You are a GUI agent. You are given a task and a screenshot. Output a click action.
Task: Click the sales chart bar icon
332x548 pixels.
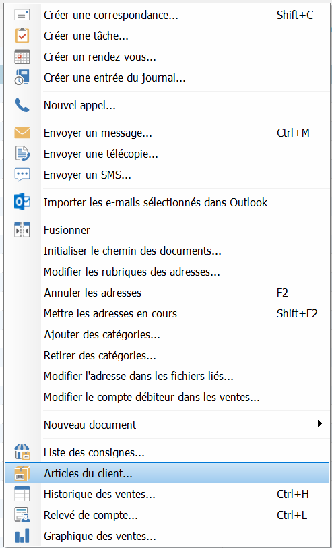click(x=22, y=535)
